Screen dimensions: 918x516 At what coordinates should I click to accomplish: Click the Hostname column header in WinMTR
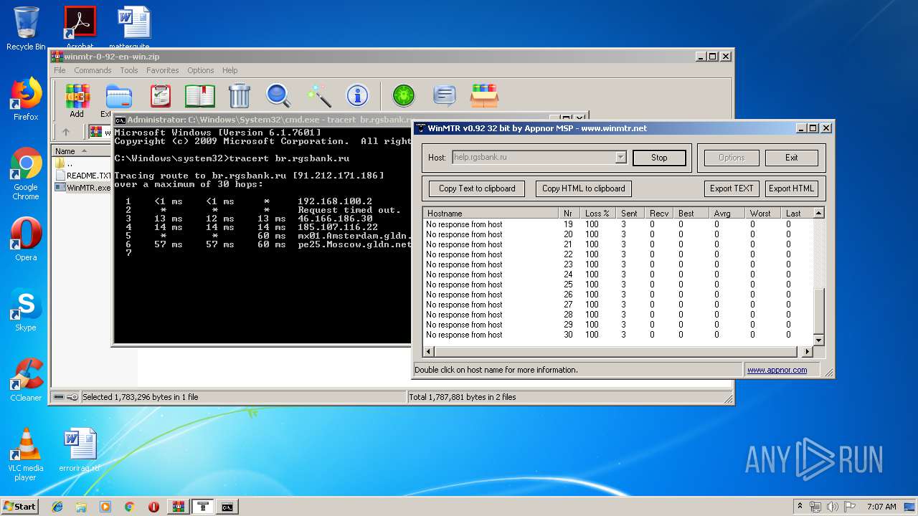[x=491, y=213]
